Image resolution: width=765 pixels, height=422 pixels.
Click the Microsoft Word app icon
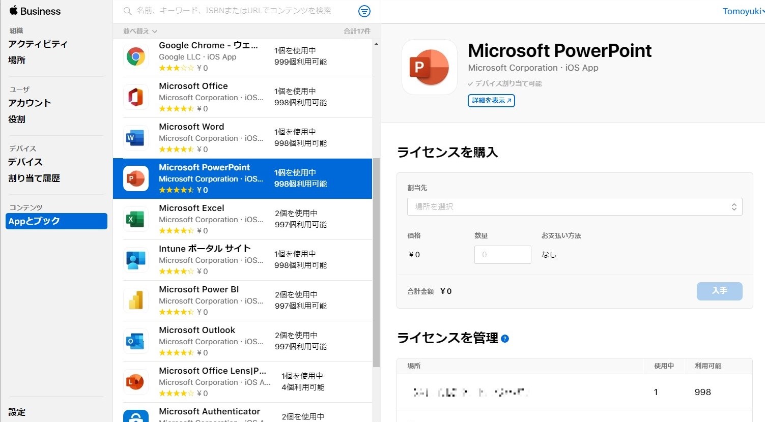click(x=136, y=138)
